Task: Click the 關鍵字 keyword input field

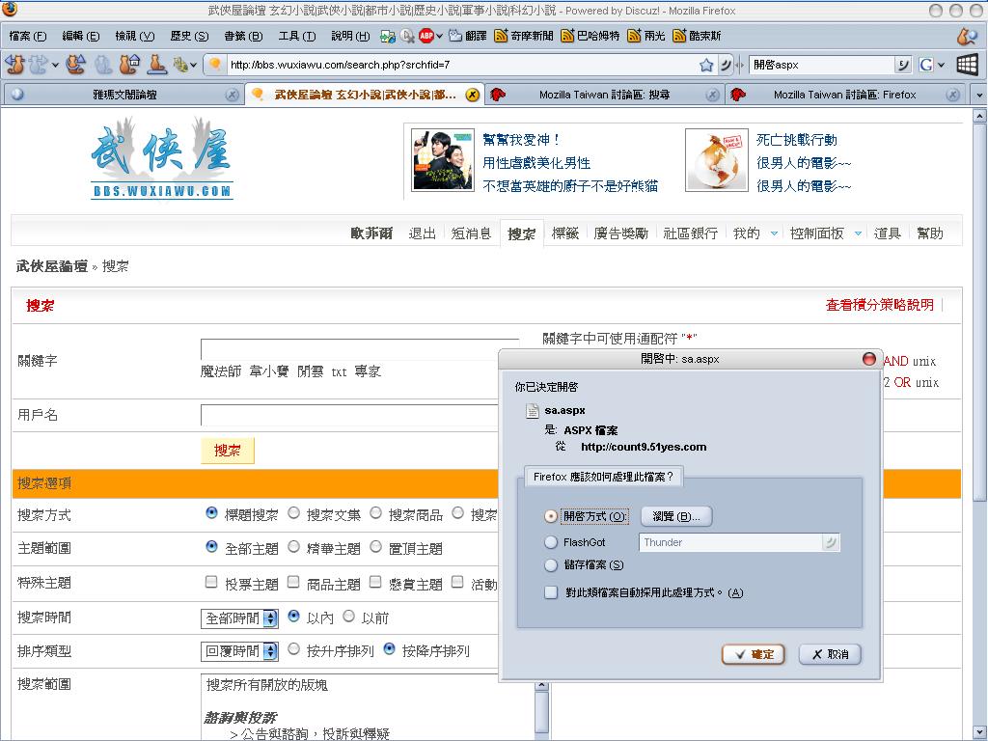Action: pyautogui.click(x=359, y=348)
